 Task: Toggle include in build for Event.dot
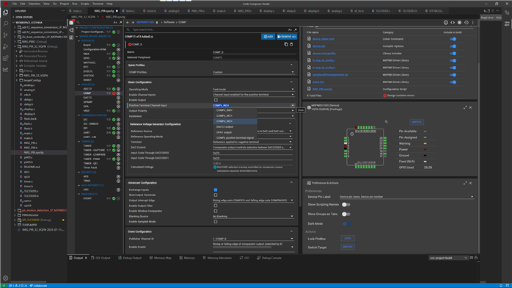[453, 82]
